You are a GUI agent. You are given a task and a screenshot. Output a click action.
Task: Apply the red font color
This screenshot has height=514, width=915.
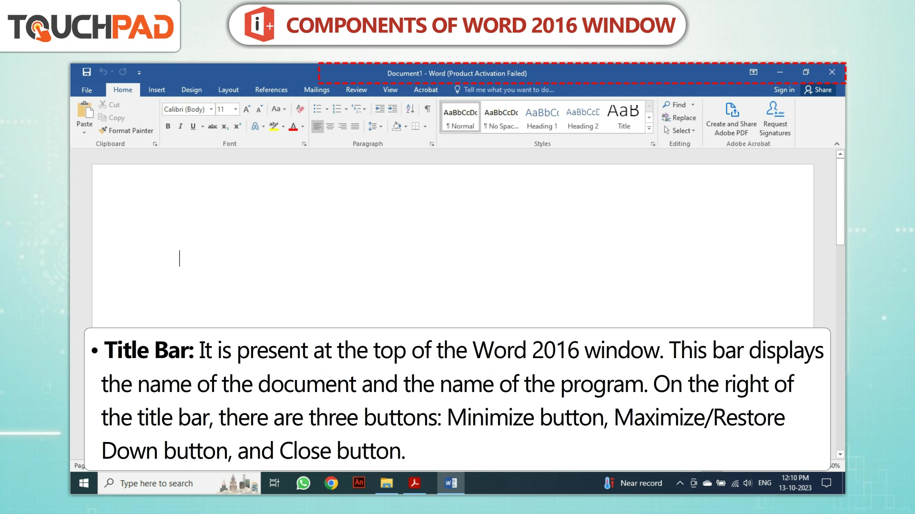click(293, 126)
